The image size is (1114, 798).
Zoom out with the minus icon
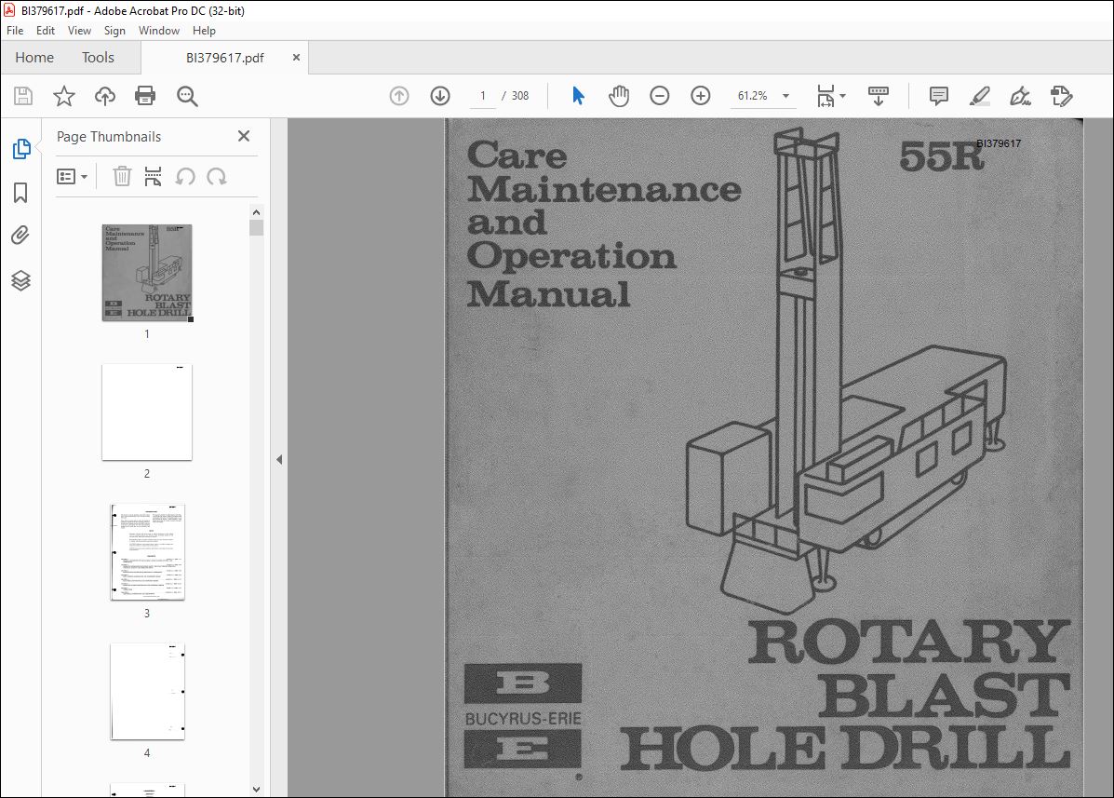(659, 96)
